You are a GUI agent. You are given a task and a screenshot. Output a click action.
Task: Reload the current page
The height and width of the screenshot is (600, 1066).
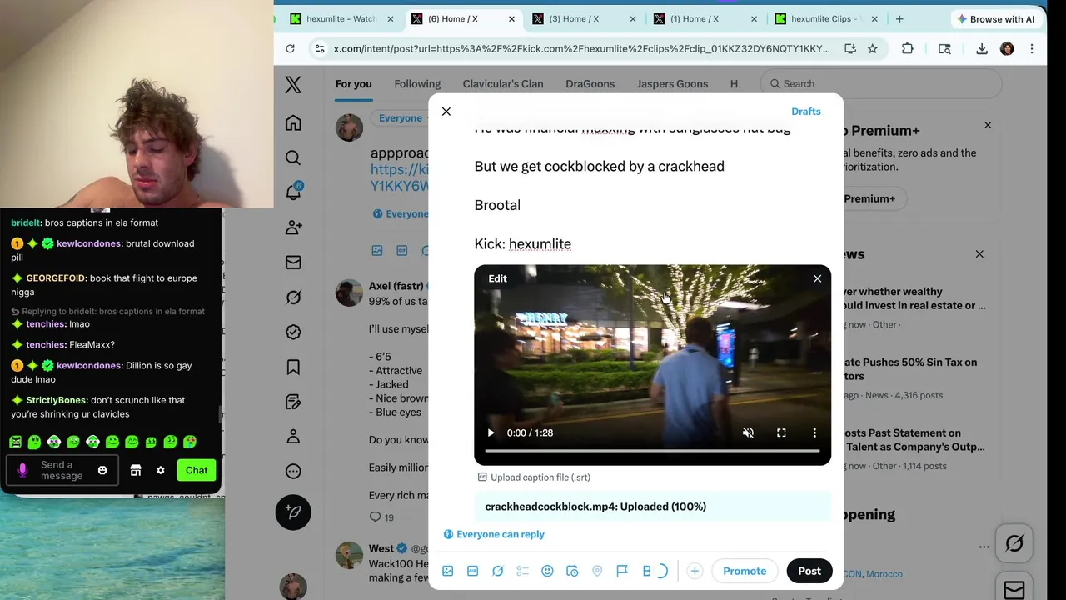[290, 48]
